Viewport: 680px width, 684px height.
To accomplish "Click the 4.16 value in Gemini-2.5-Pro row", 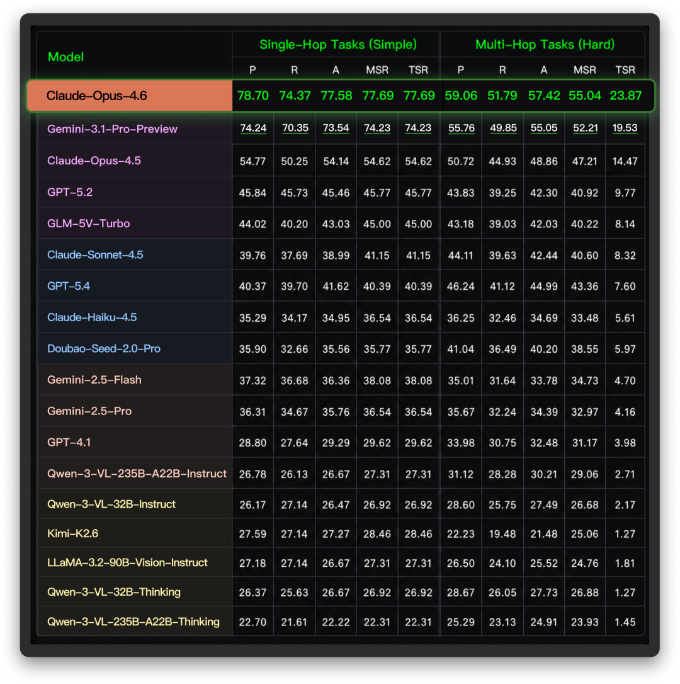I will pyautogui.click(x=625, y=412).
